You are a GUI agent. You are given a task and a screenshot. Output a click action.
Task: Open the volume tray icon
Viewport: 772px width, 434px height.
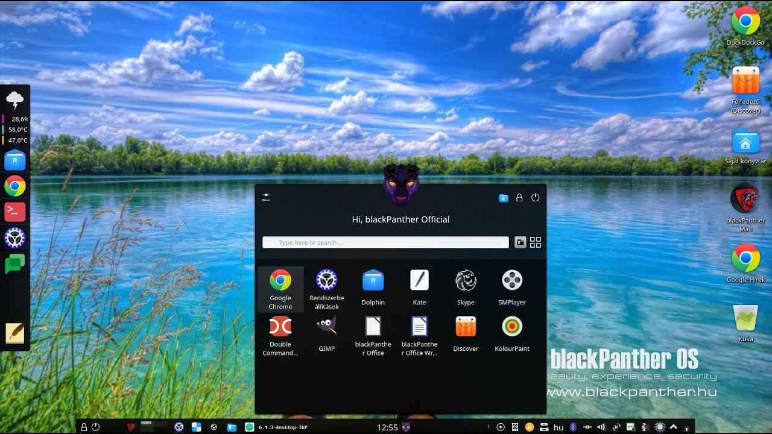(601, 427)
